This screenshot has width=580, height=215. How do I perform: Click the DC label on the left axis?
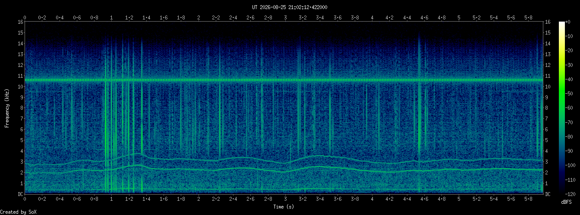pyautogui.click(x=20, y=194)
